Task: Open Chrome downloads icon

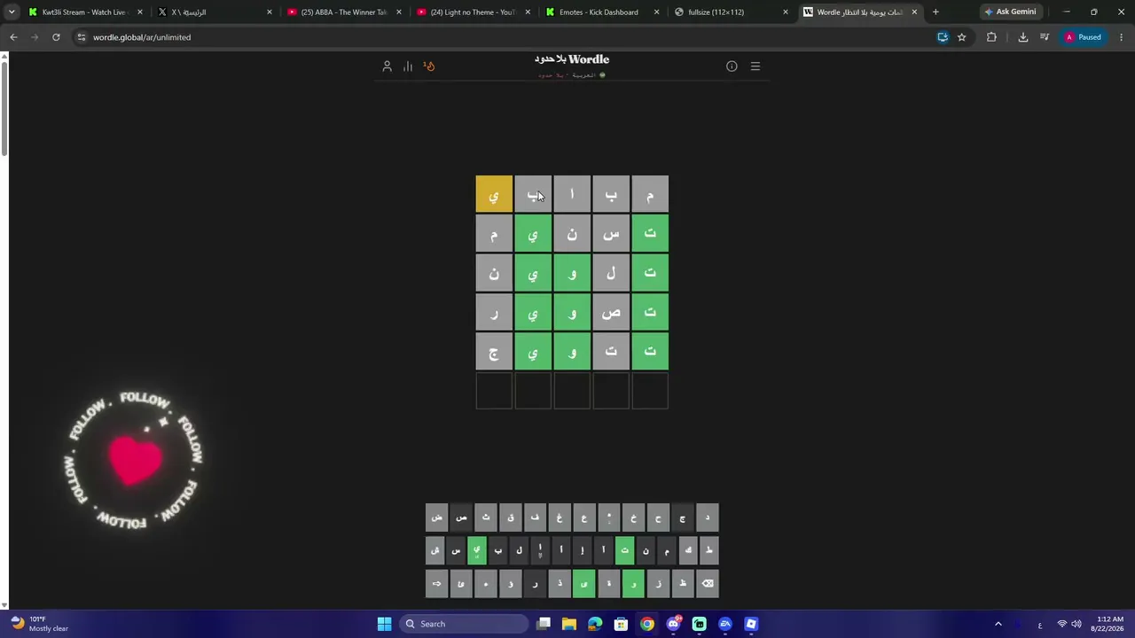Action: tap(1023, 37)
